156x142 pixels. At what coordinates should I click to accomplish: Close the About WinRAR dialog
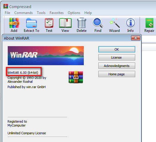135,38
